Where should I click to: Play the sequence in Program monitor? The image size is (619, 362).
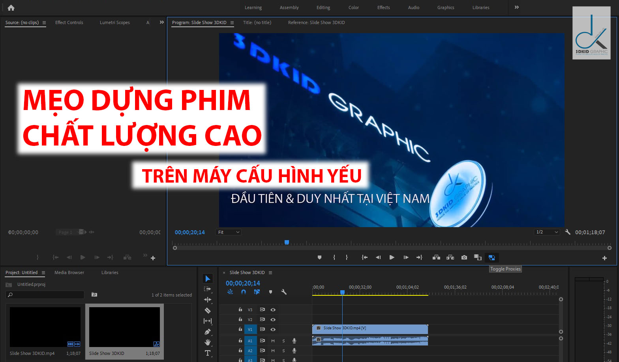pos(392,258)
